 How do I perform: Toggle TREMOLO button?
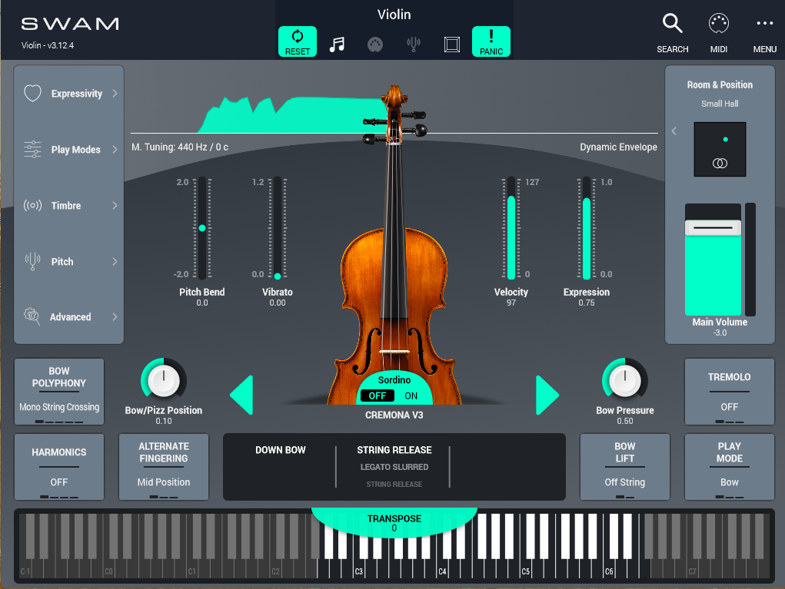click(x=729, y=392)
